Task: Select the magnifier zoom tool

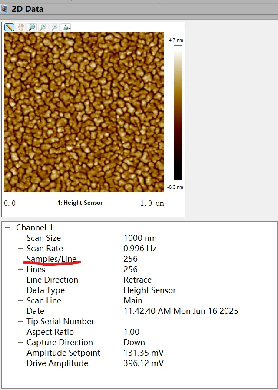Action: coord(32,27)
